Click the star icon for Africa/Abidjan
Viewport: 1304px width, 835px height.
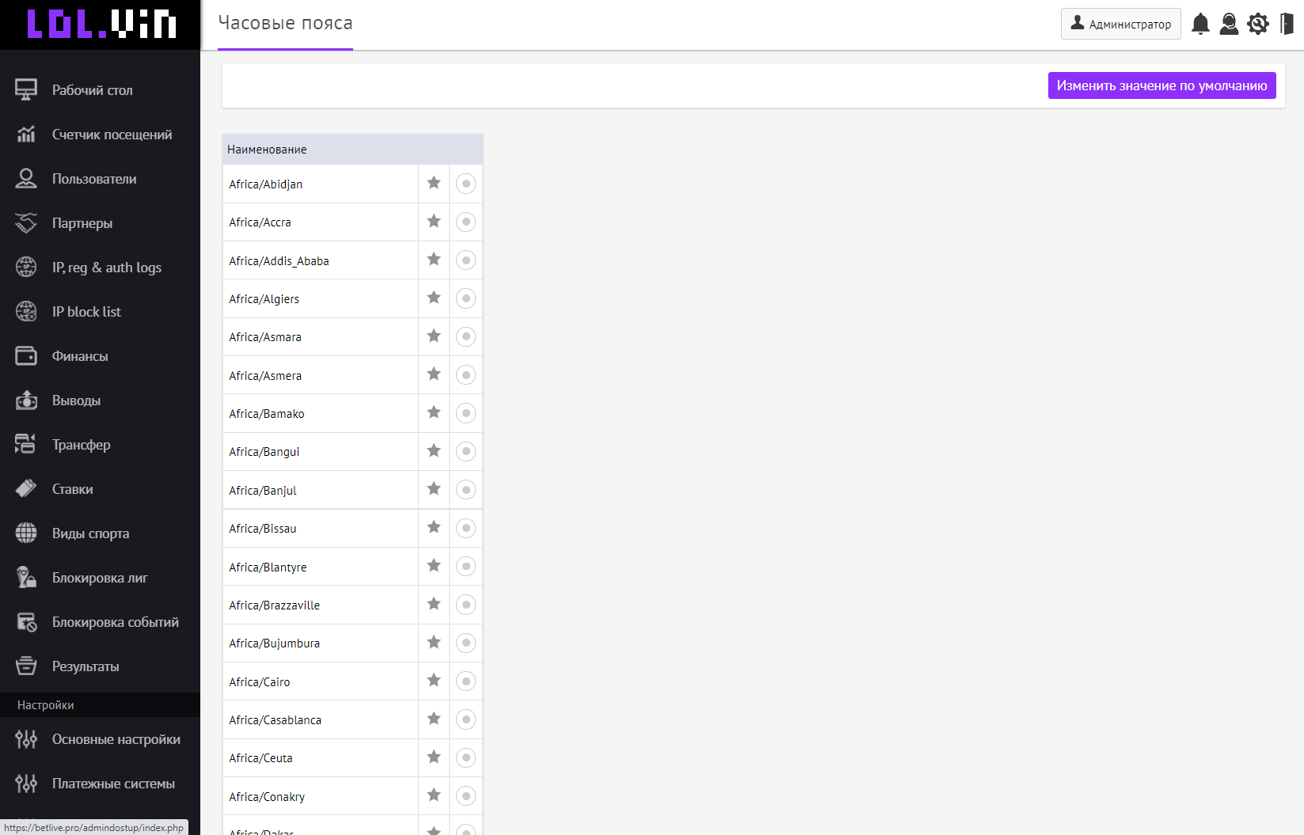tap(434, 184)
